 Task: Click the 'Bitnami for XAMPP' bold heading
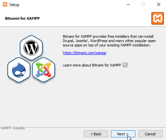tap(22, 18)
